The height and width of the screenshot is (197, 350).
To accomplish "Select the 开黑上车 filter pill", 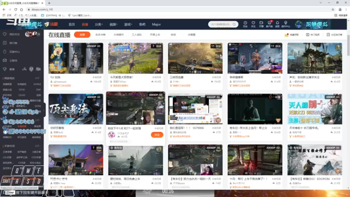I will click(x=155, y=35).
